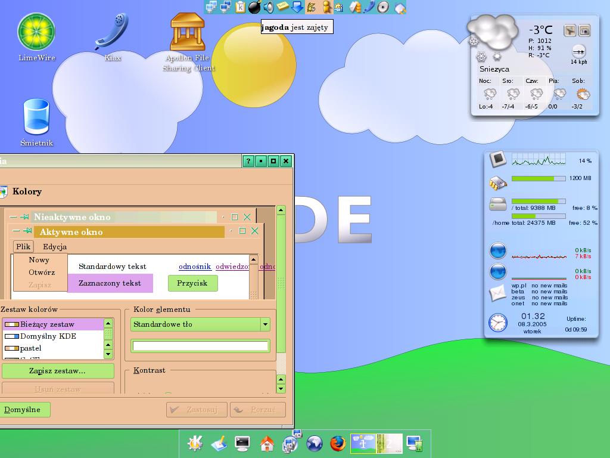Choose Otwórz from the Plik menu
610x458 pixels.
[41, 272]
